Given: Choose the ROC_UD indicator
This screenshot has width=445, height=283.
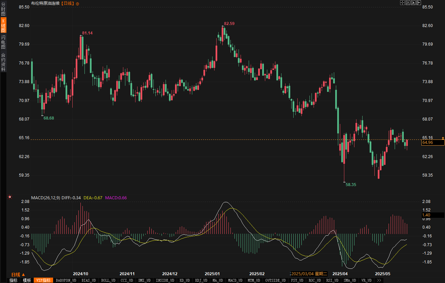Looking at the screenshot, I should 315,280.
